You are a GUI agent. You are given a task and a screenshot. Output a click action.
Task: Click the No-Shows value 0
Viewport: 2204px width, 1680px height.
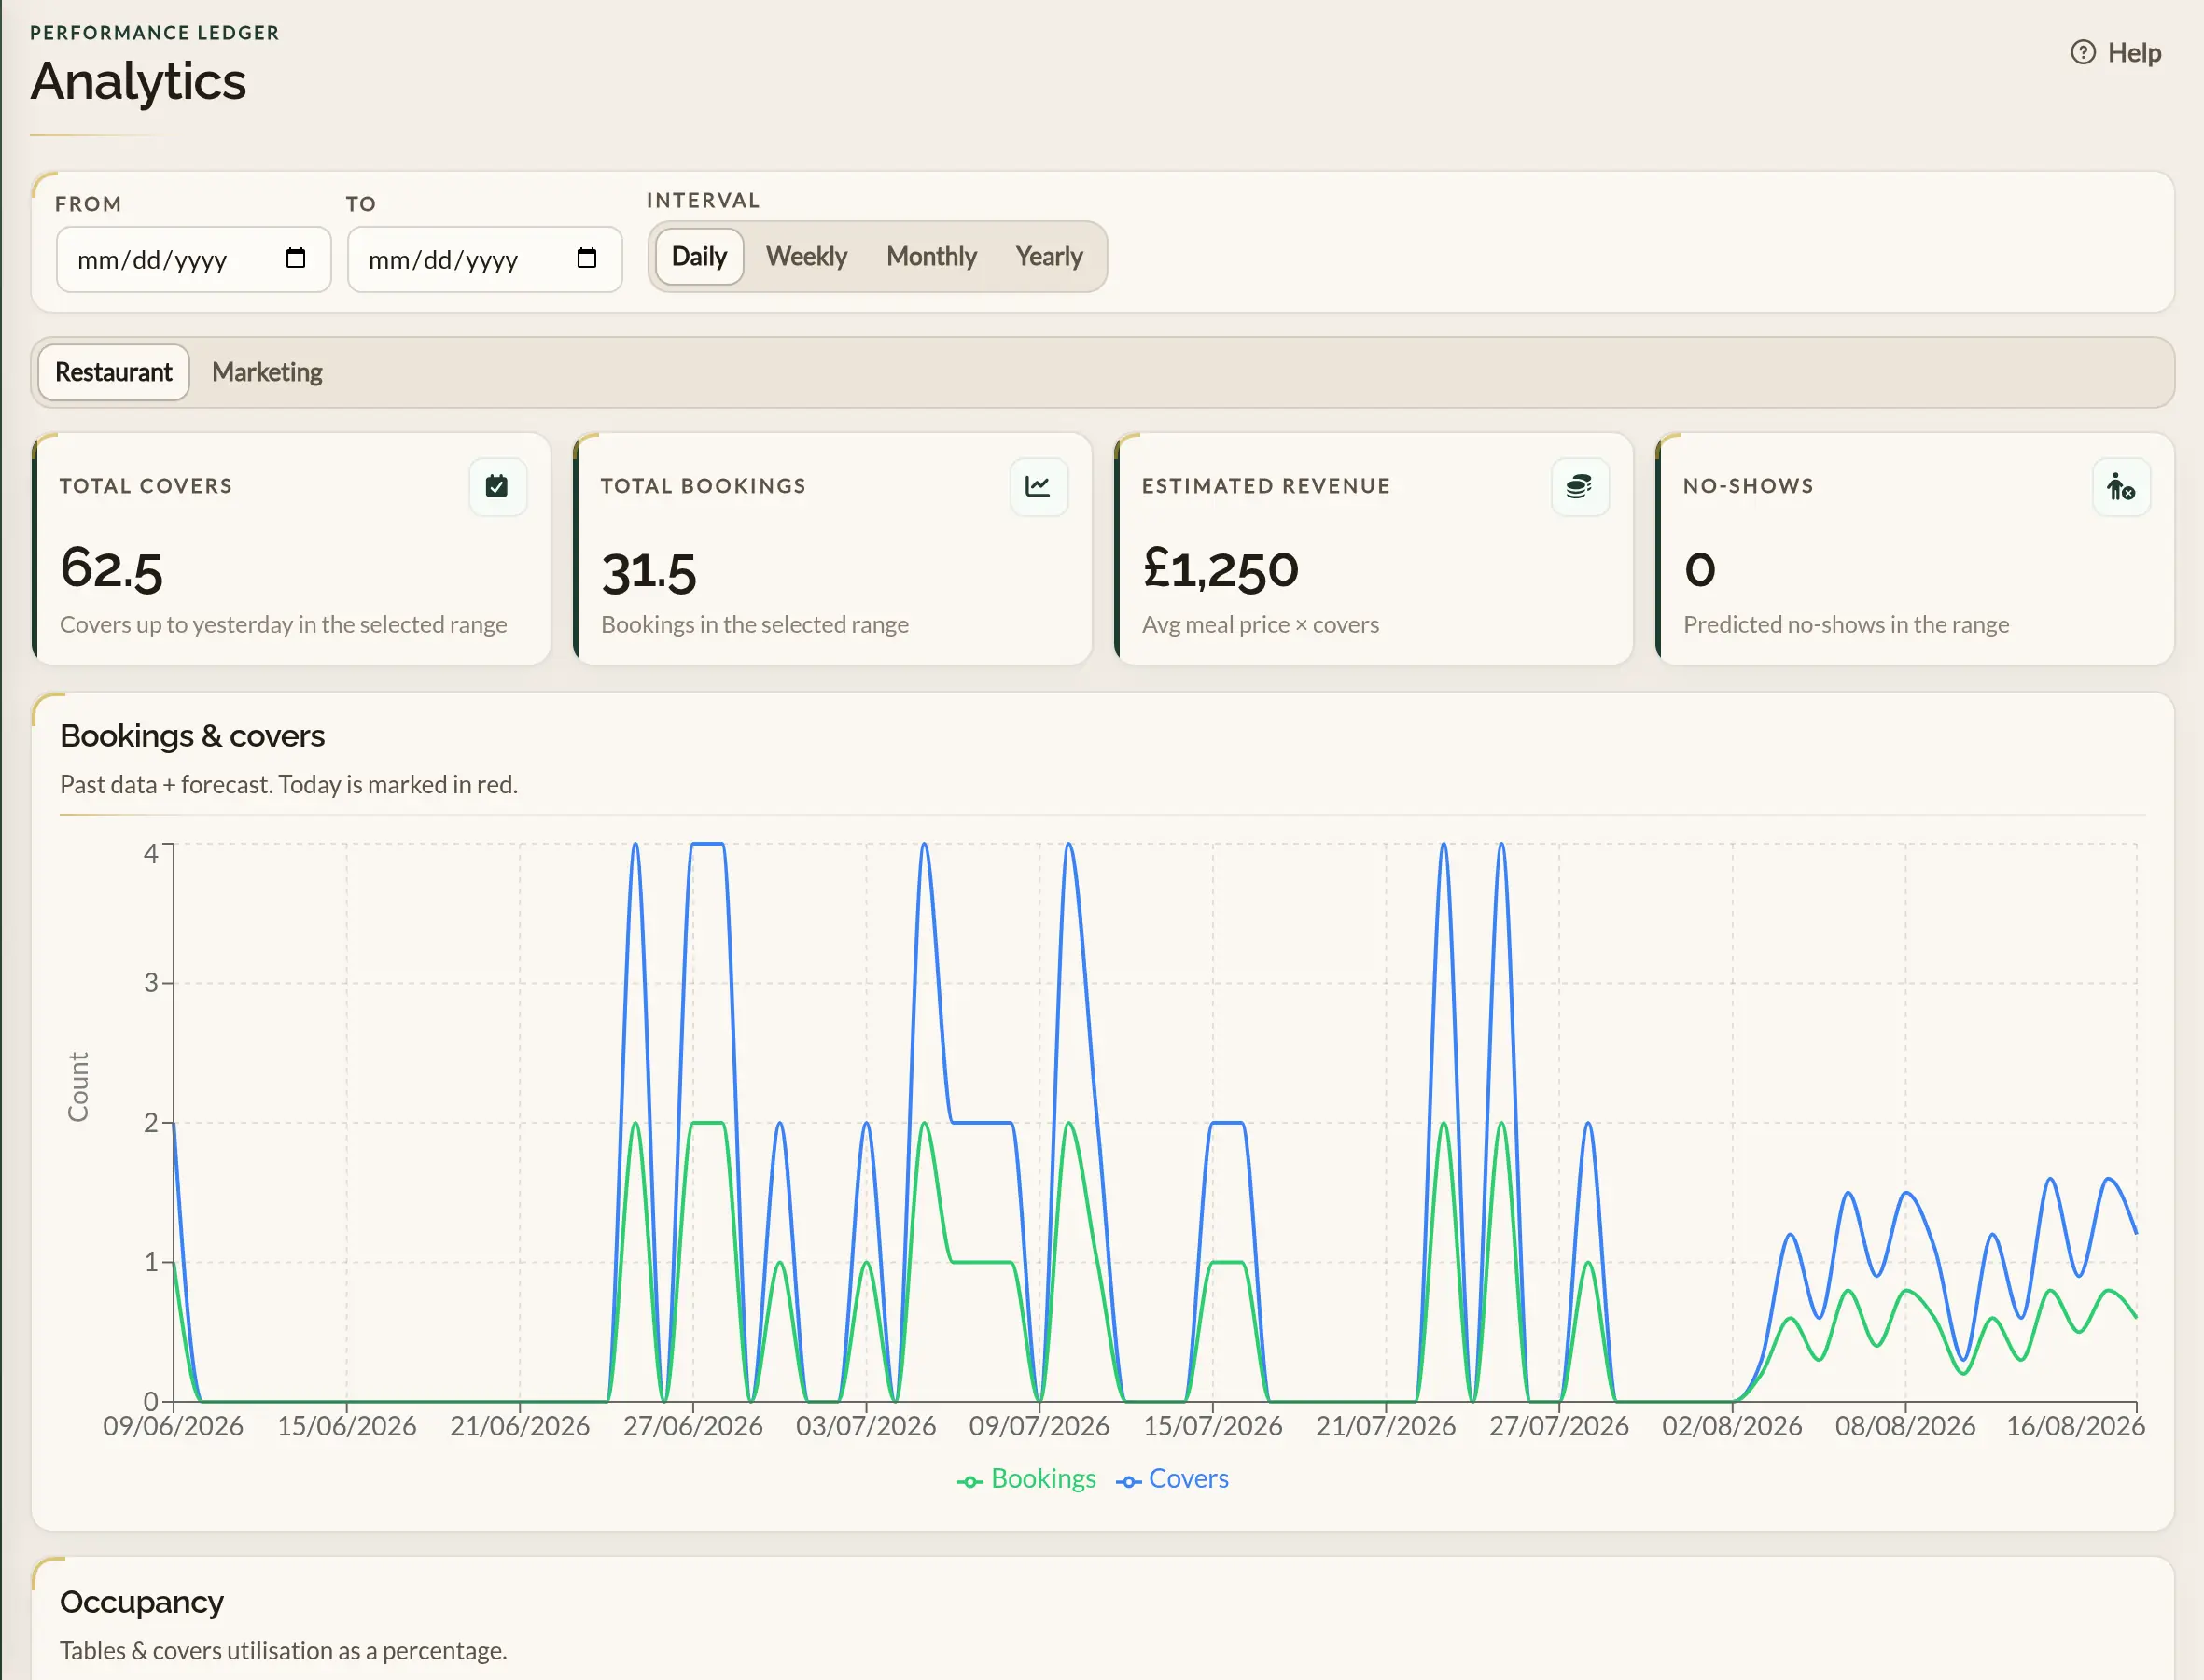1699,570
